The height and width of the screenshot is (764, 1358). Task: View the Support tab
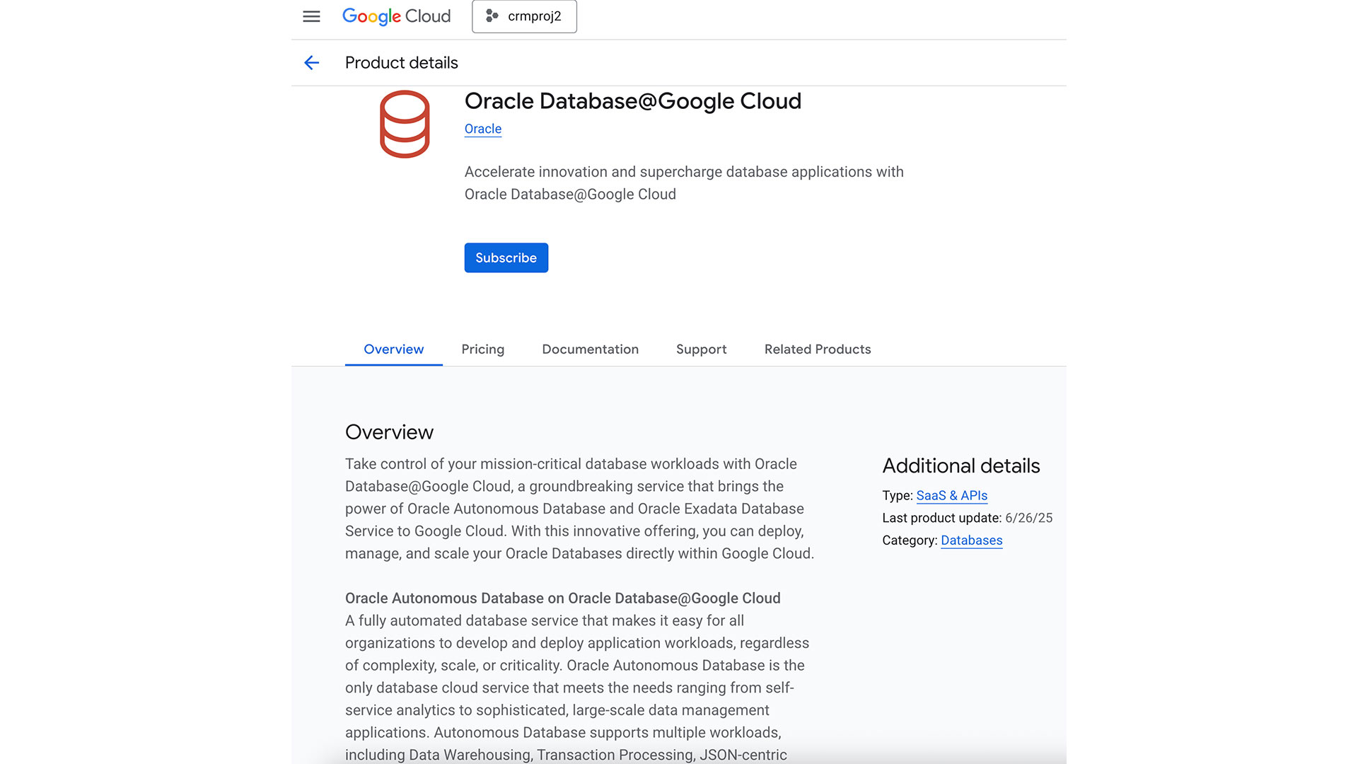tap(700, 349)
